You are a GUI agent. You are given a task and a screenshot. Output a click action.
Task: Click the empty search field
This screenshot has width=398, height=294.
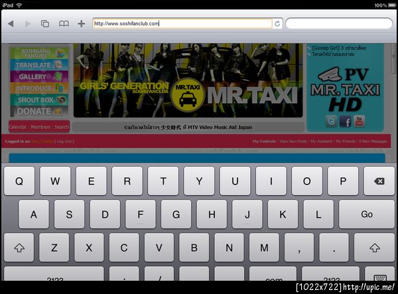pyautogui.click(x=339, y=24)
